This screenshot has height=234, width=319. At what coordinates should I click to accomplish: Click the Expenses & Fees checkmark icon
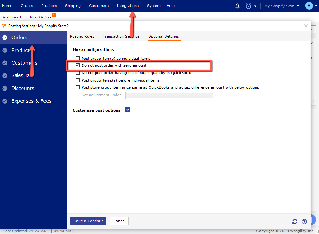5,101
